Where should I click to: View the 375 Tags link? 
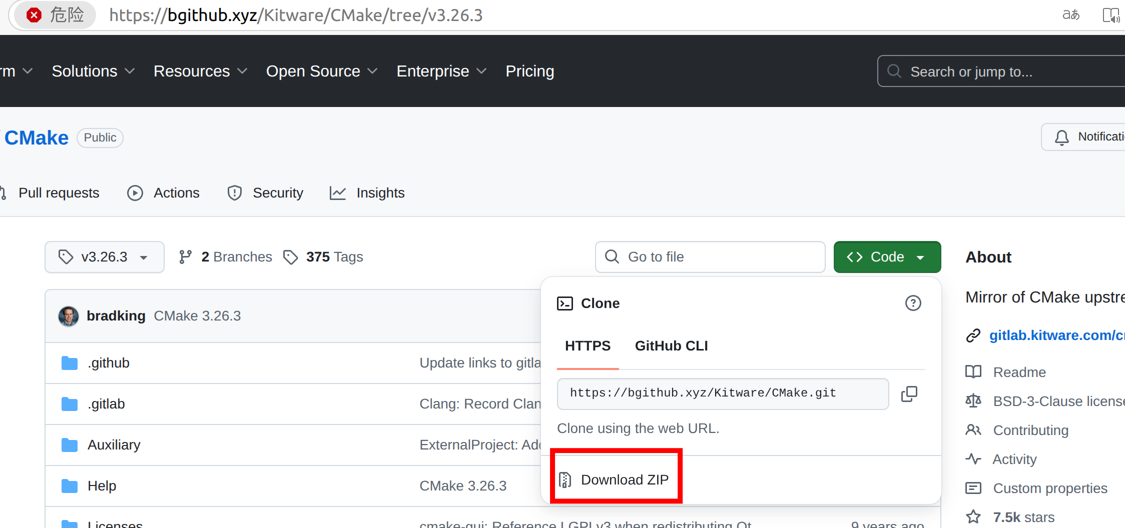pos(324,257)
